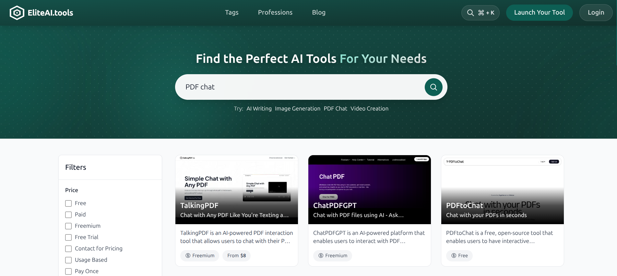Open quick search with ⌘+K button
Image resolution: width=617 pixels, height=276 pixels.
tap(480, 13)
